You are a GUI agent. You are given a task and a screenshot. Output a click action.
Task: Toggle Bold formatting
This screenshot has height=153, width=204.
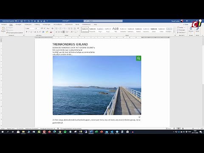[26, 32]
